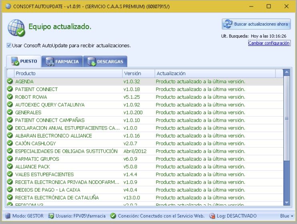297x224 pixels.
Task: Click the check icon for ALBARAN ELECTRONICO ALLIANCE
Action: tap(10, 135)
